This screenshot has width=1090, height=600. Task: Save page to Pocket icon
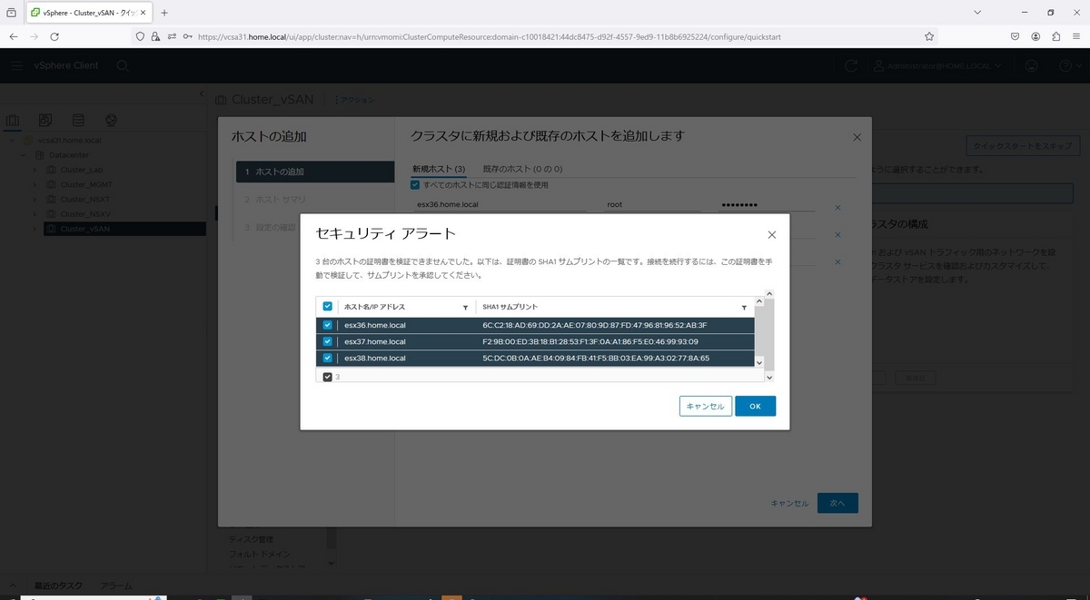[1015, 36]
